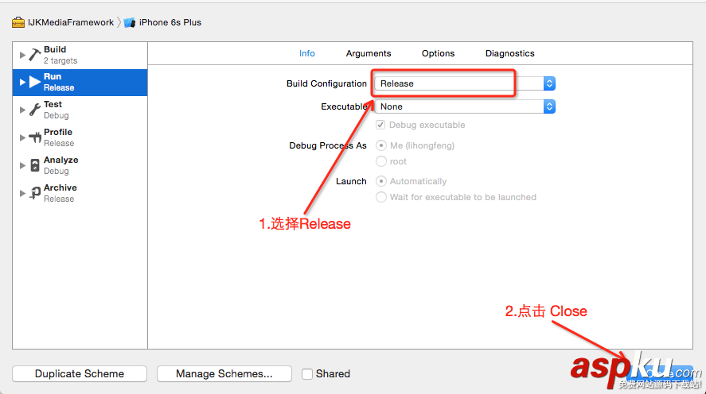Viewport: 706px width, 394px height.
Task: Open the Executable dropdown
Action: (464, 106)
